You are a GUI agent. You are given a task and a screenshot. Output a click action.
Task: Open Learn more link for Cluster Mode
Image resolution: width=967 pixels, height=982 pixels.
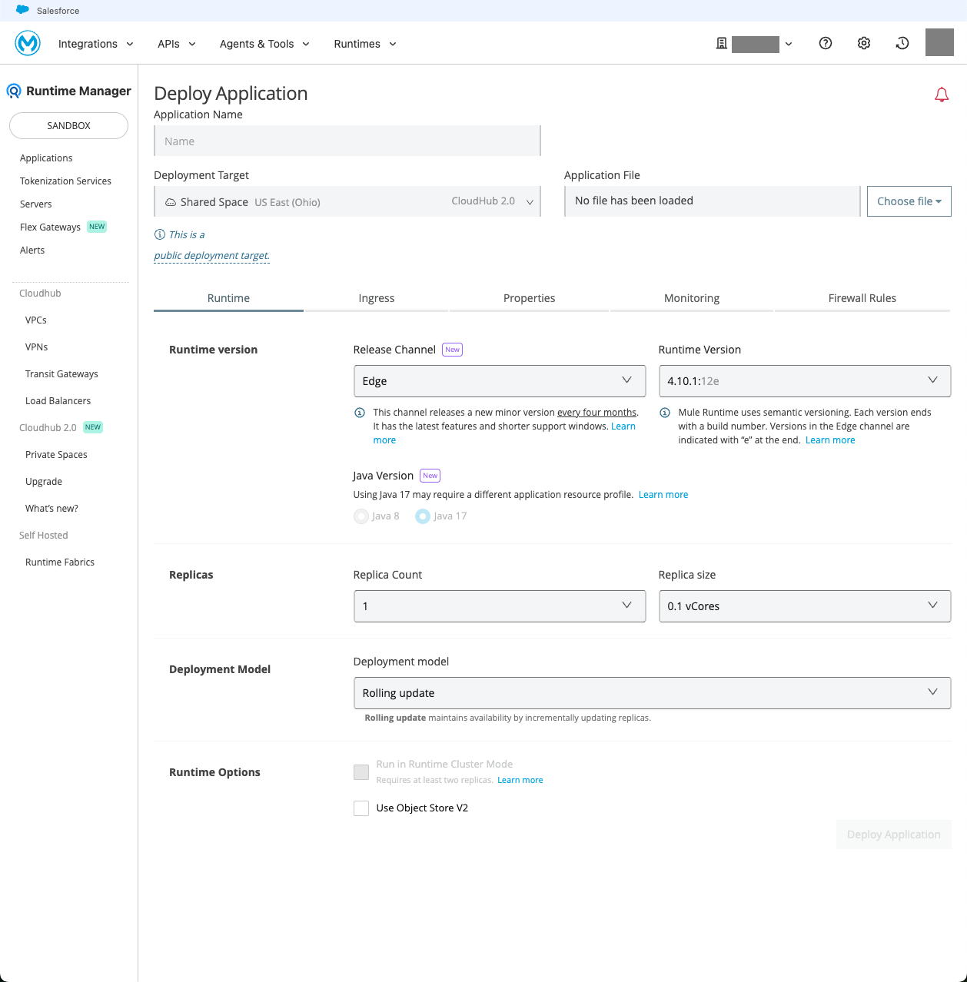click(520, 780)
